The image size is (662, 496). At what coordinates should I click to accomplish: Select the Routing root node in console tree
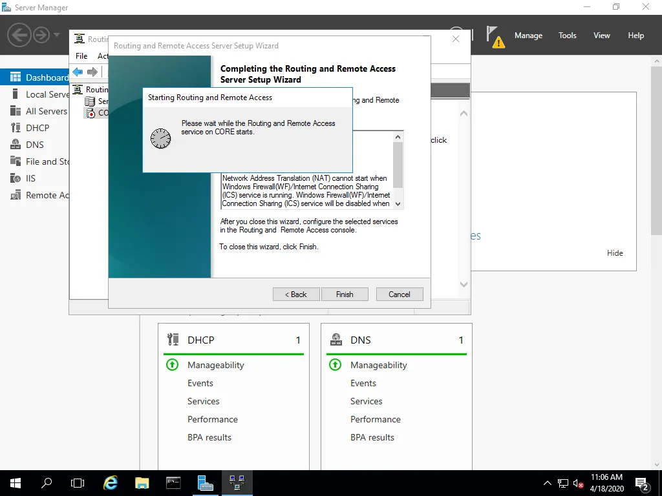click(x=91, y=89)
